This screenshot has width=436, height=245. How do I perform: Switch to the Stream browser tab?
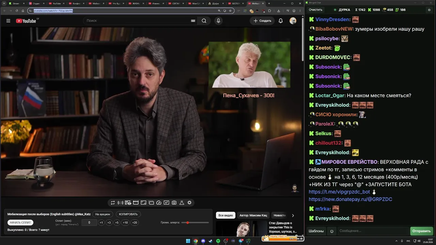click(16, 3)
